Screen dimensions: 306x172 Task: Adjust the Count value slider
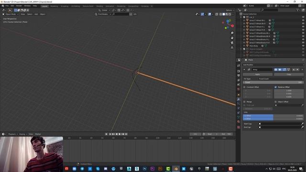[273, 83]
